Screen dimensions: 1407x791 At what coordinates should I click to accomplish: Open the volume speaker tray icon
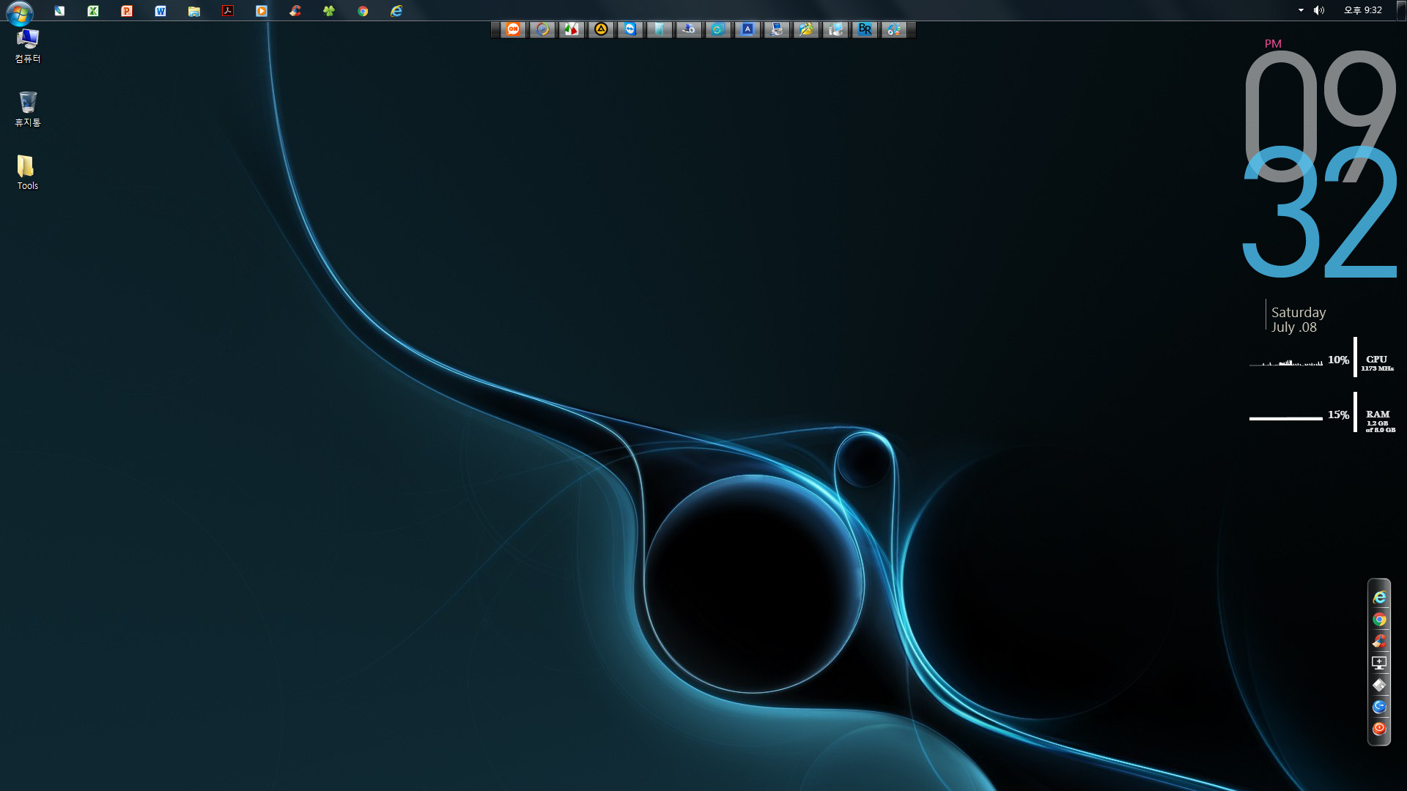(1319, 10)
